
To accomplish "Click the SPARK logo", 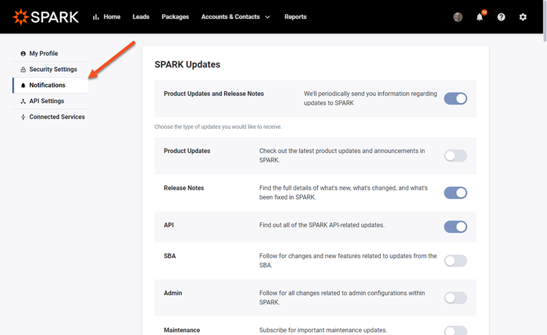I will click(x=46, y=16).
